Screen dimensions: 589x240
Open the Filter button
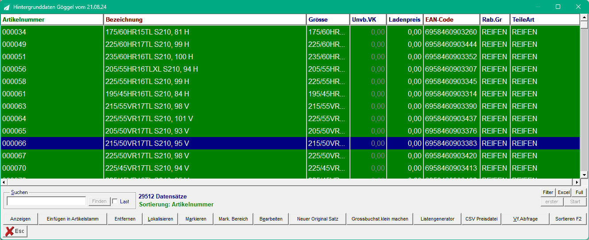tap(548, 192)
